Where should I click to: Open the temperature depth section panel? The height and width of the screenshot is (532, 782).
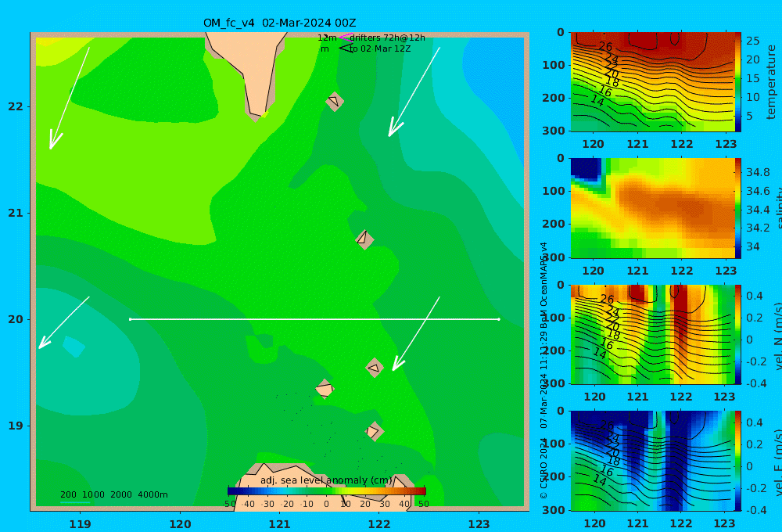(x=652, y=82)
